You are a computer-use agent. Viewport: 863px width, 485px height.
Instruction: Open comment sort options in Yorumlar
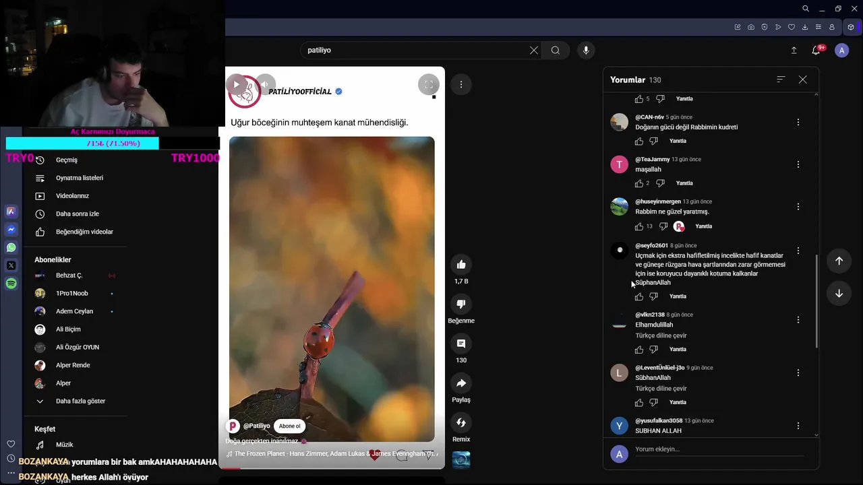click(781, 79)
